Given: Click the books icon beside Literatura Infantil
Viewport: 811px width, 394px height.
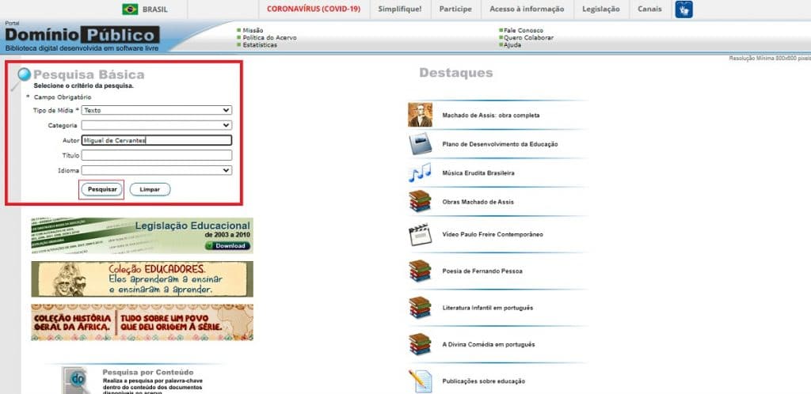Looking at the screenshot, I should click(420, 307).
